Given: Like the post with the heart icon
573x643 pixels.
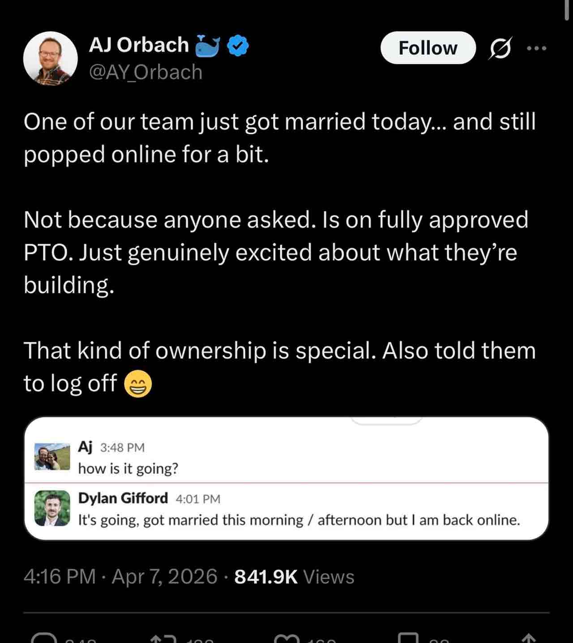Looking at the screenshot, I should (286, 639).
